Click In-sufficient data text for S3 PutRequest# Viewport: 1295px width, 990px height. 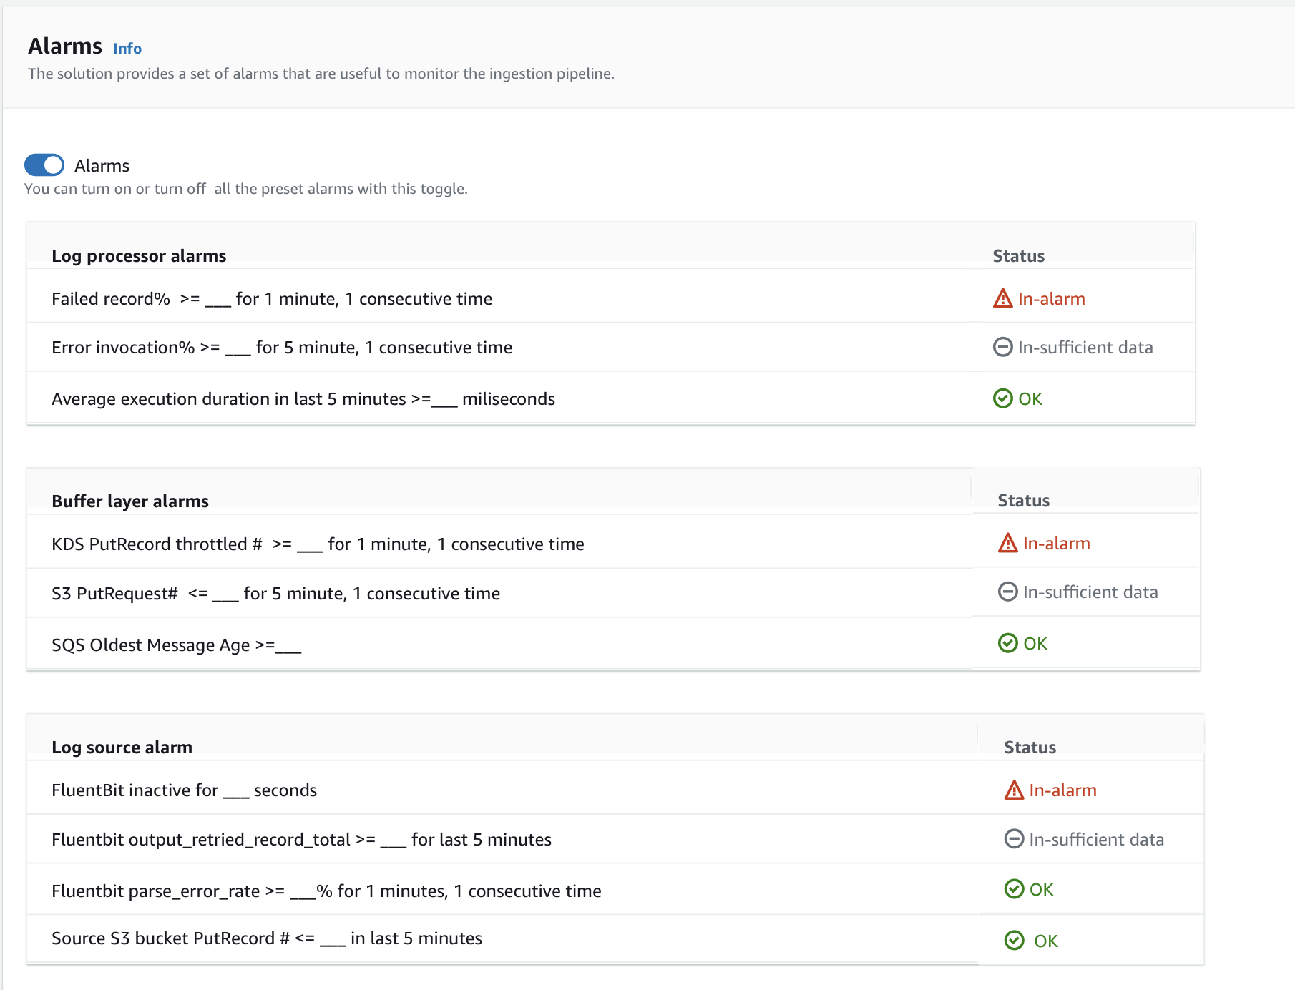click(1090, 592)
